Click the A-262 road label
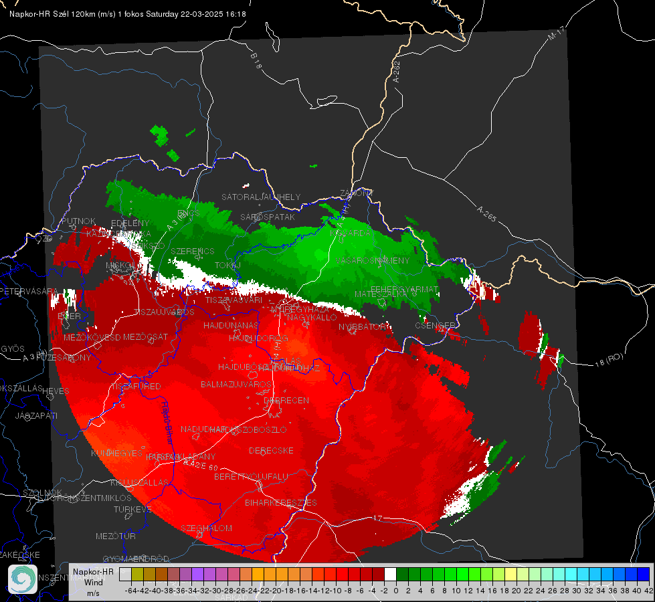655x602 pixels. 397,72
